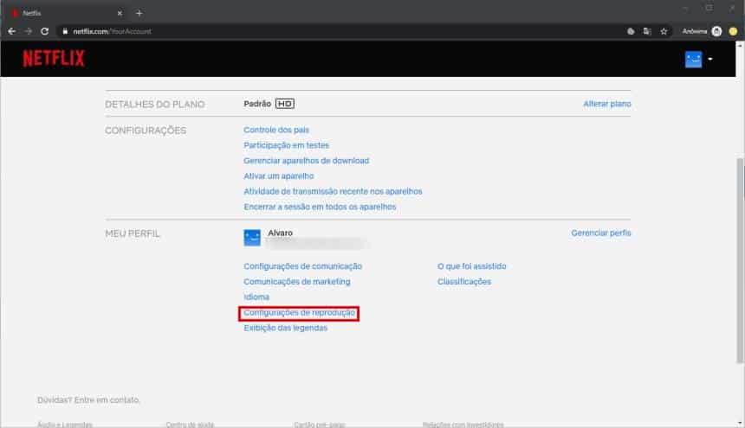Bookmark this page with the star icon

(664, 31)
